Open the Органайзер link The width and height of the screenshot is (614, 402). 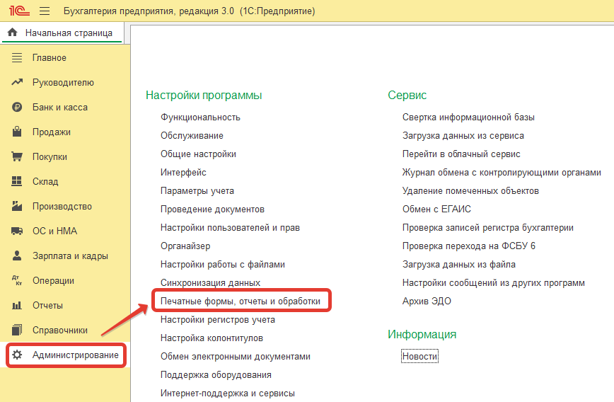185,246
